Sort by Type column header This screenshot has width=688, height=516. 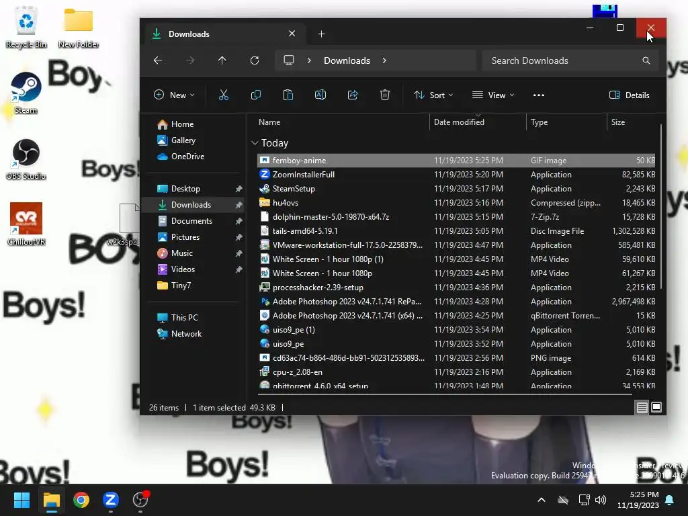click(566, 122)
